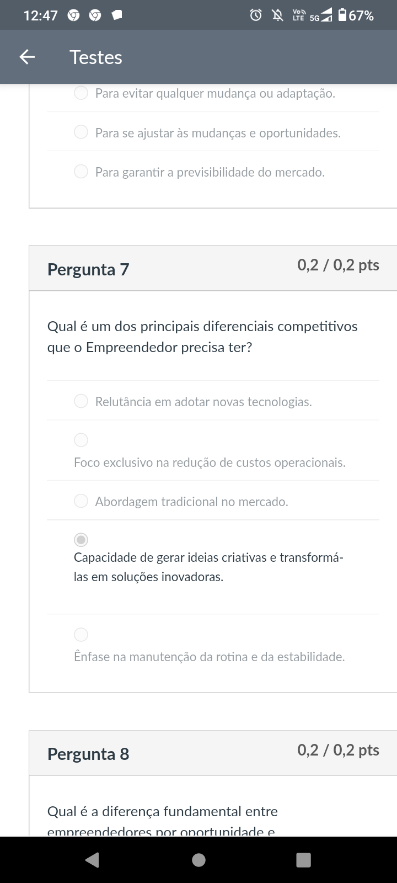397x883 pixels.
Task: Select 'Para se ajustar às mudanças' radio
Action: pos(81,132)
